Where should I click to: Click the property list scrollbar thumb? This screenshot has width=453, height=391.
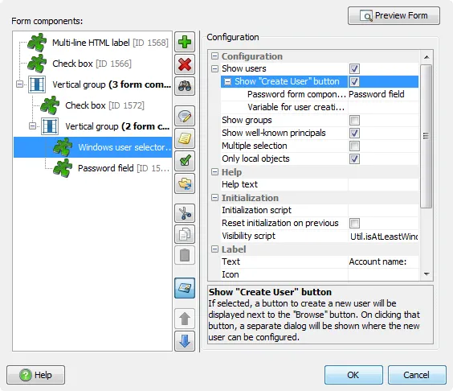426,136
